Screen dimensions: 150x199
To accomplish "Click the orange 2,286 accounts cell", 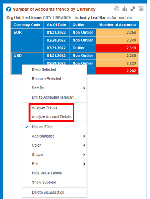I will (118, 56).
